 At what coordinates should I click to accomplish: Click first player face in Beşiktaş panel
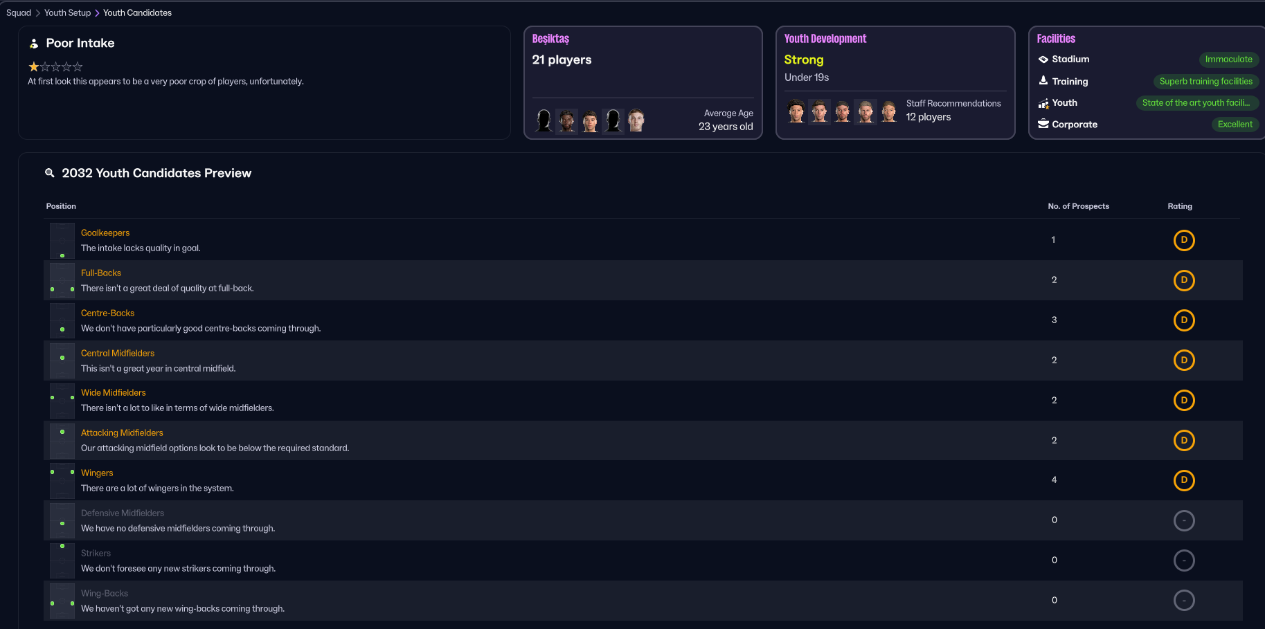(544, 120)
